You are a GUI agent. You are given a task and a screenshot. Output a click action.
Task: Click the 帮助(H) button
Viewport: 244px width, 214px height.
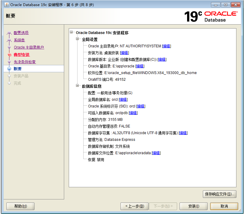(x=20, y=206)
